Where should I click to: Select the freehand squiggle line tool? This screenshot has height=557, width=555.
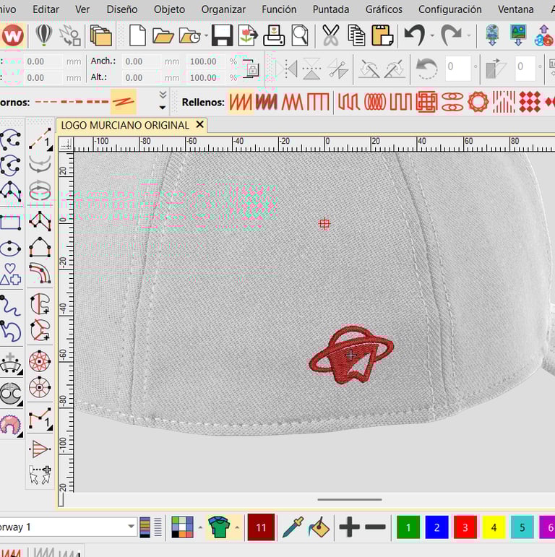click(10, 306)
